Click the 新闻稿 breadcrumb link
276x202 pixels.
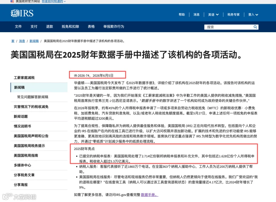(x=34, y=41)
